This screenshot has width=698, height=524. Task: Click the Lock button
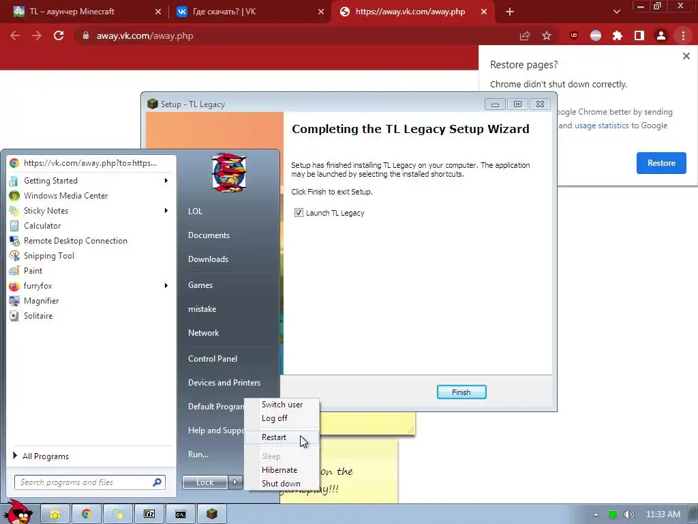204,482
